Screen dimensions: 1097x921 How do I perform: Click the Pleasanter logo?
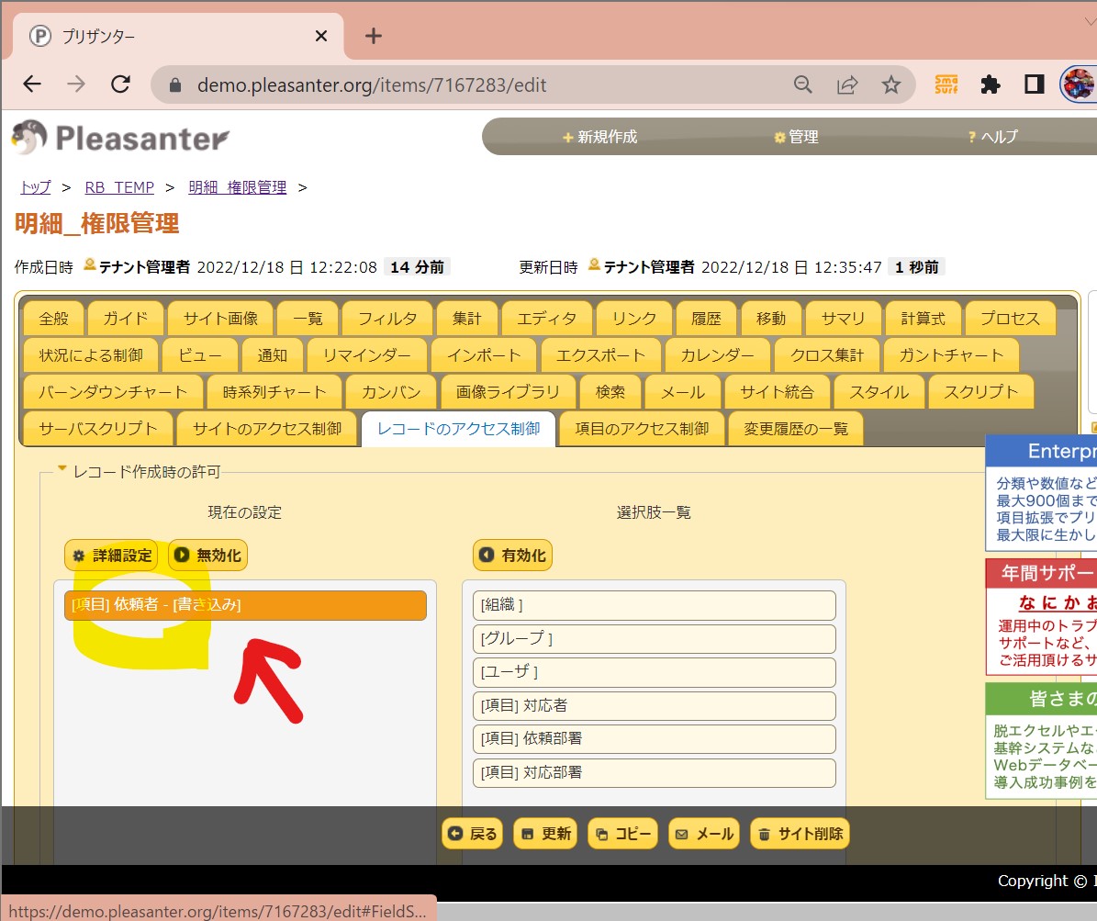(x=120, y=138)
